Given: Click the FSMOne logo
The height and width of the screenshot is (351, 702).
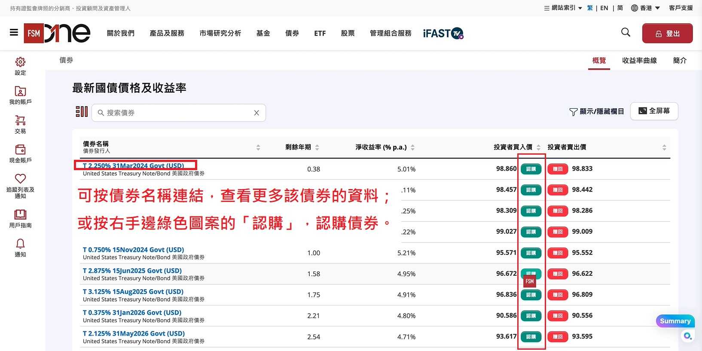Looking at the screenshot, I should point(57,33).
